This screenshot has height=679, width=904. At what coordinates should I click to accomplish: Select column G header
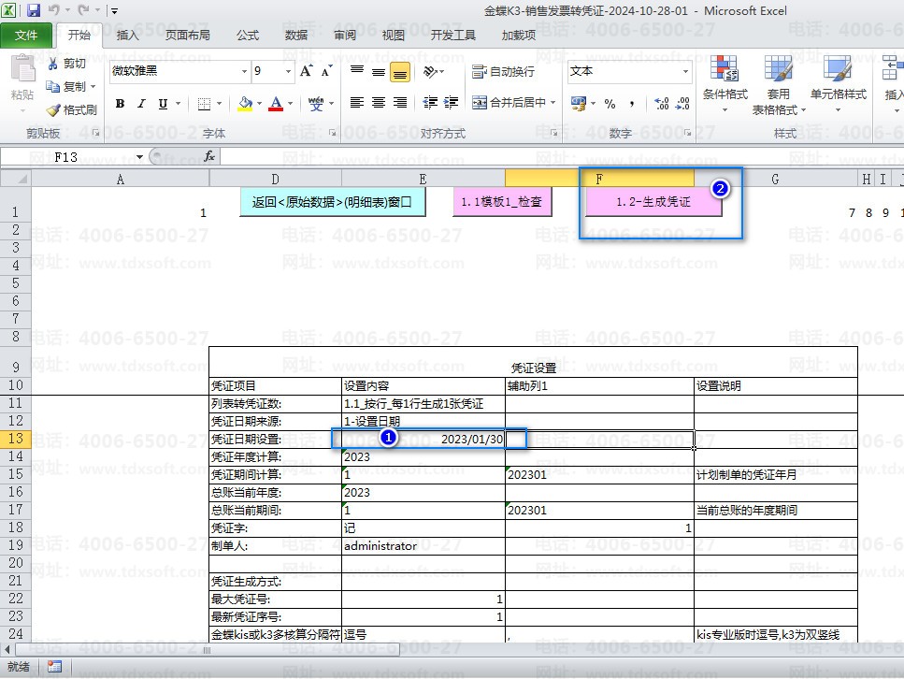pos(775,179)
